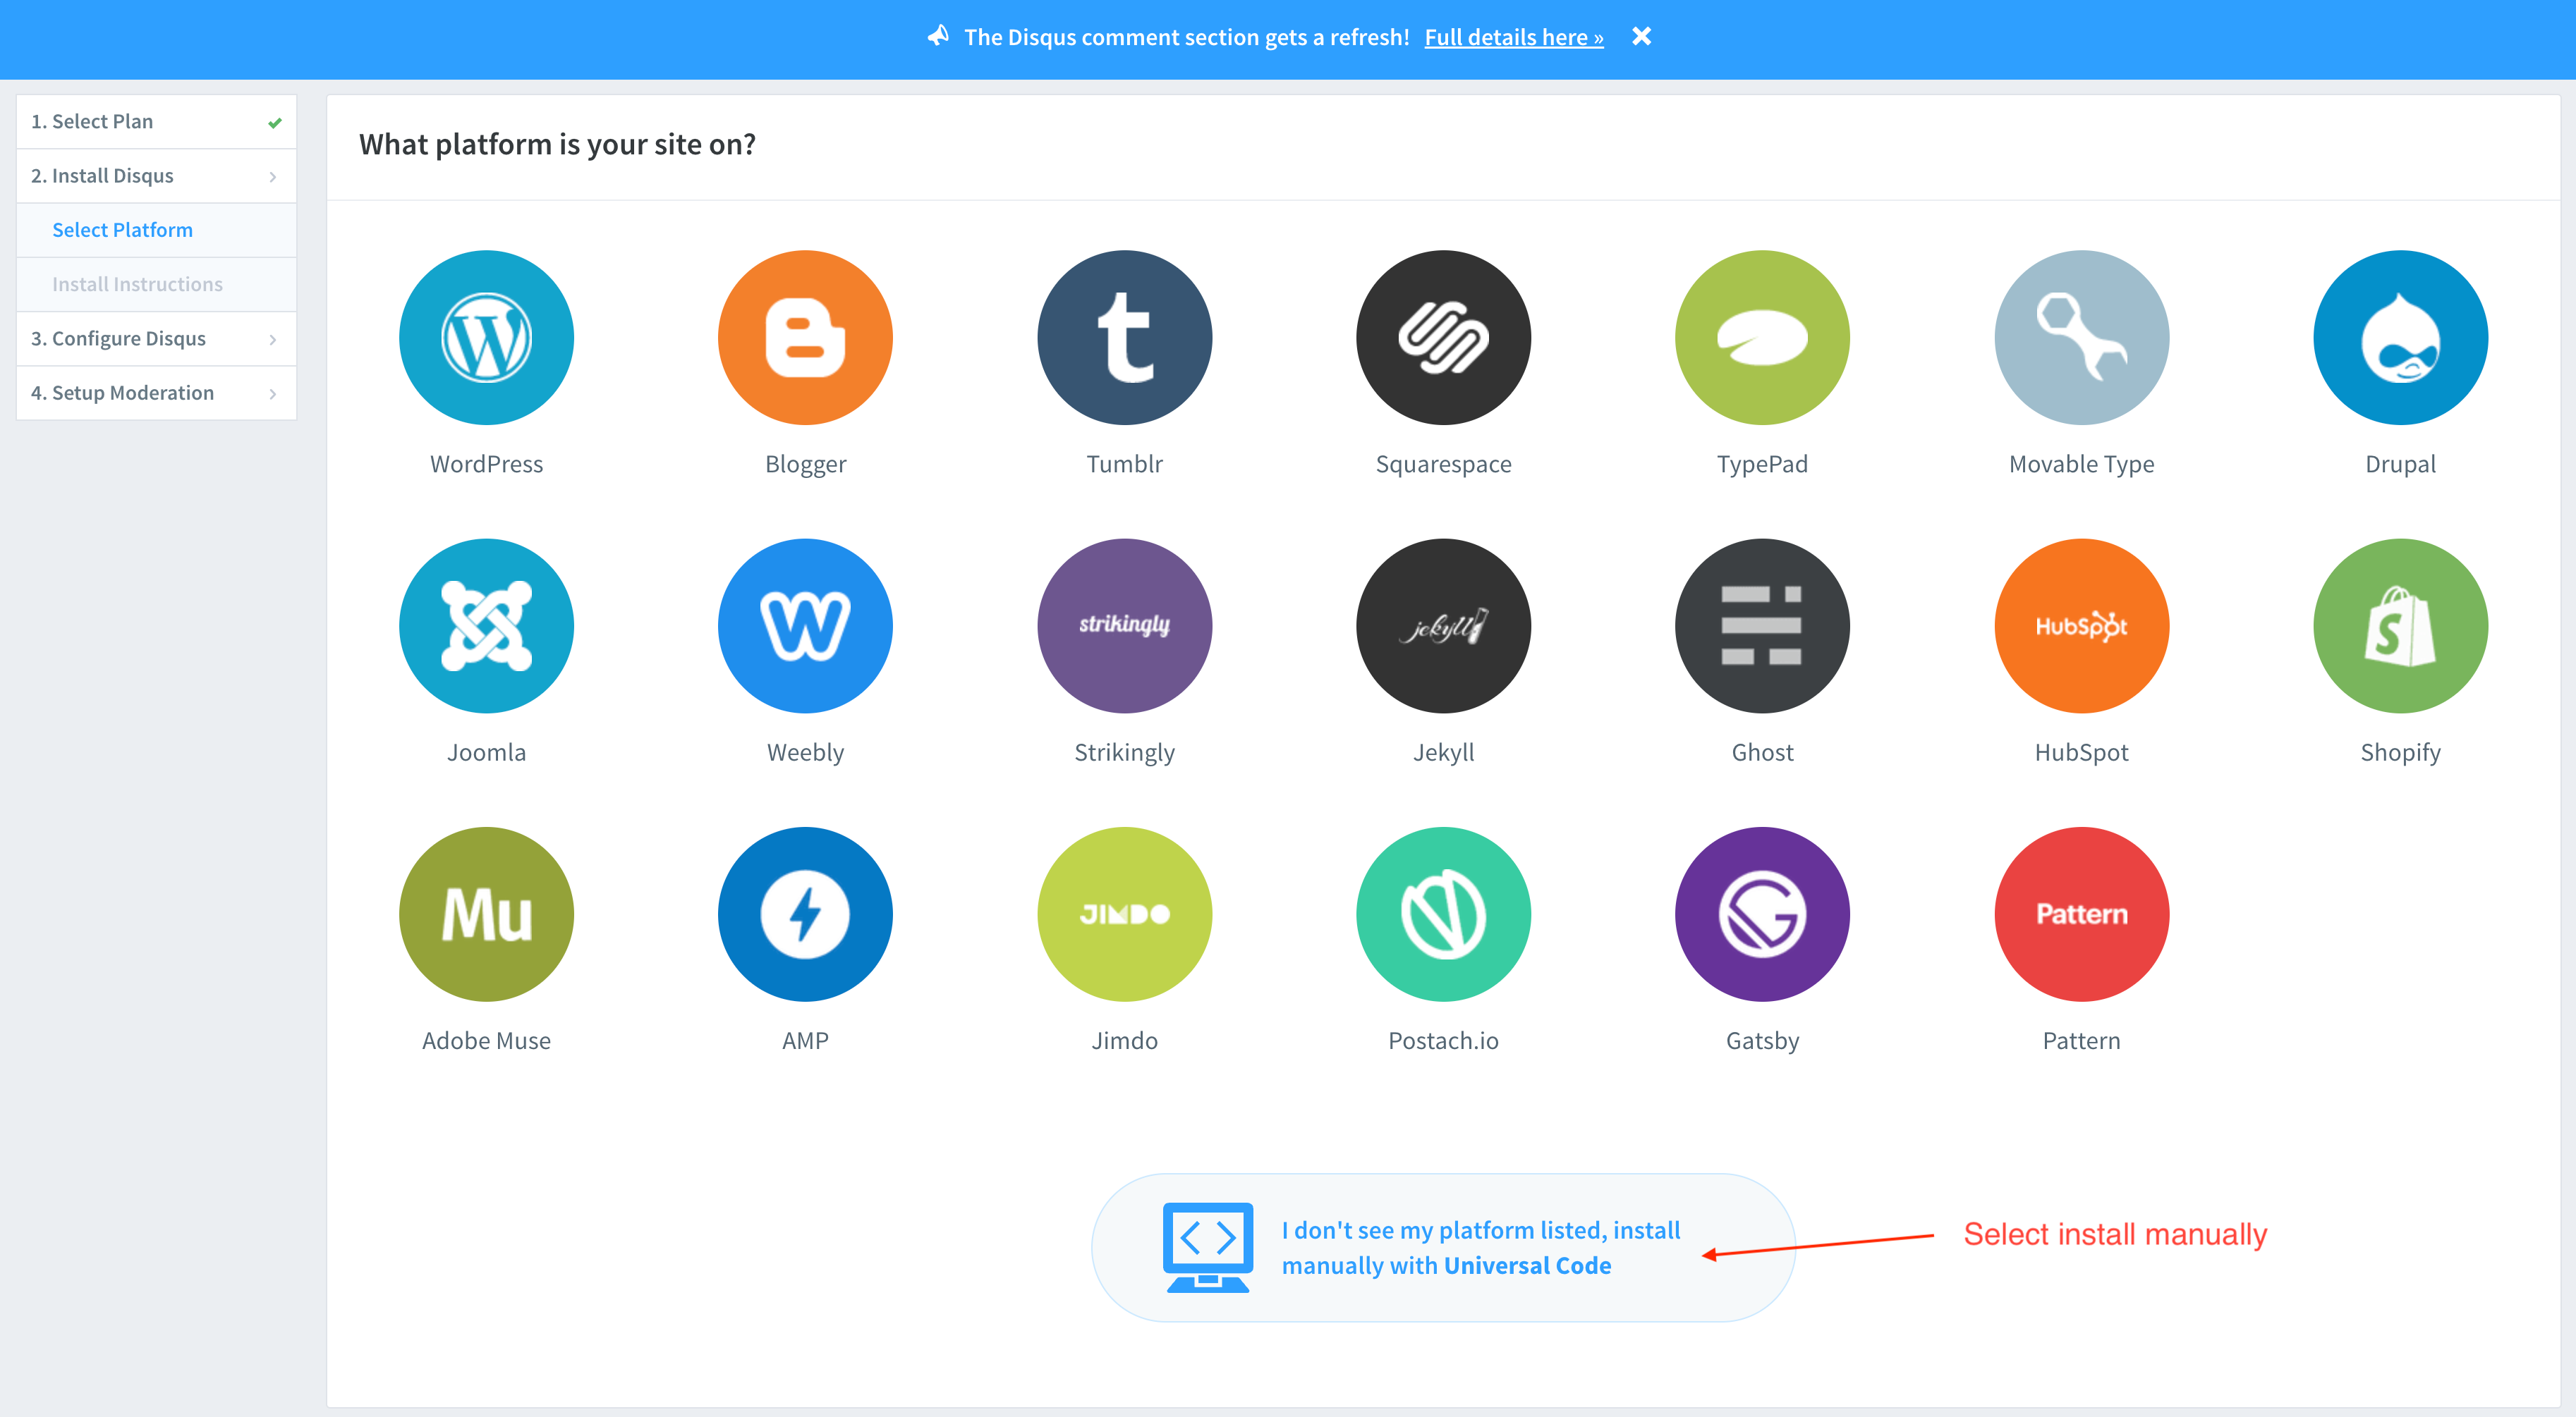Pick the Gatsby platform icon

1762,914
